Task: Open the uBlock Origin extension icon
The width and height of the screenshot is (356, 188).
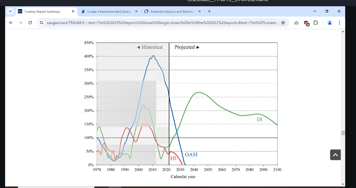Action: [306, 22]
